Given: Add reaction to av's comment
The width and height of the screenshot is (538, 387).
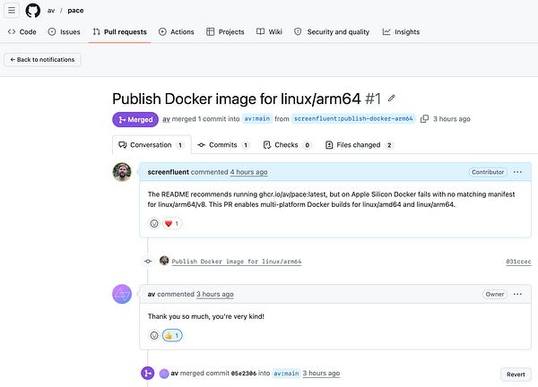Looking at the screenshot, I should click(154, 335).
